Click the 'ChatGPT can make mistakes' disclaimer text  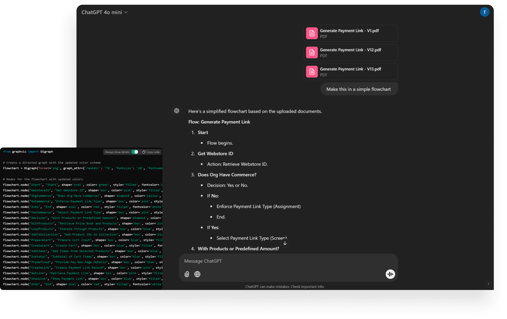coord(285,287)
